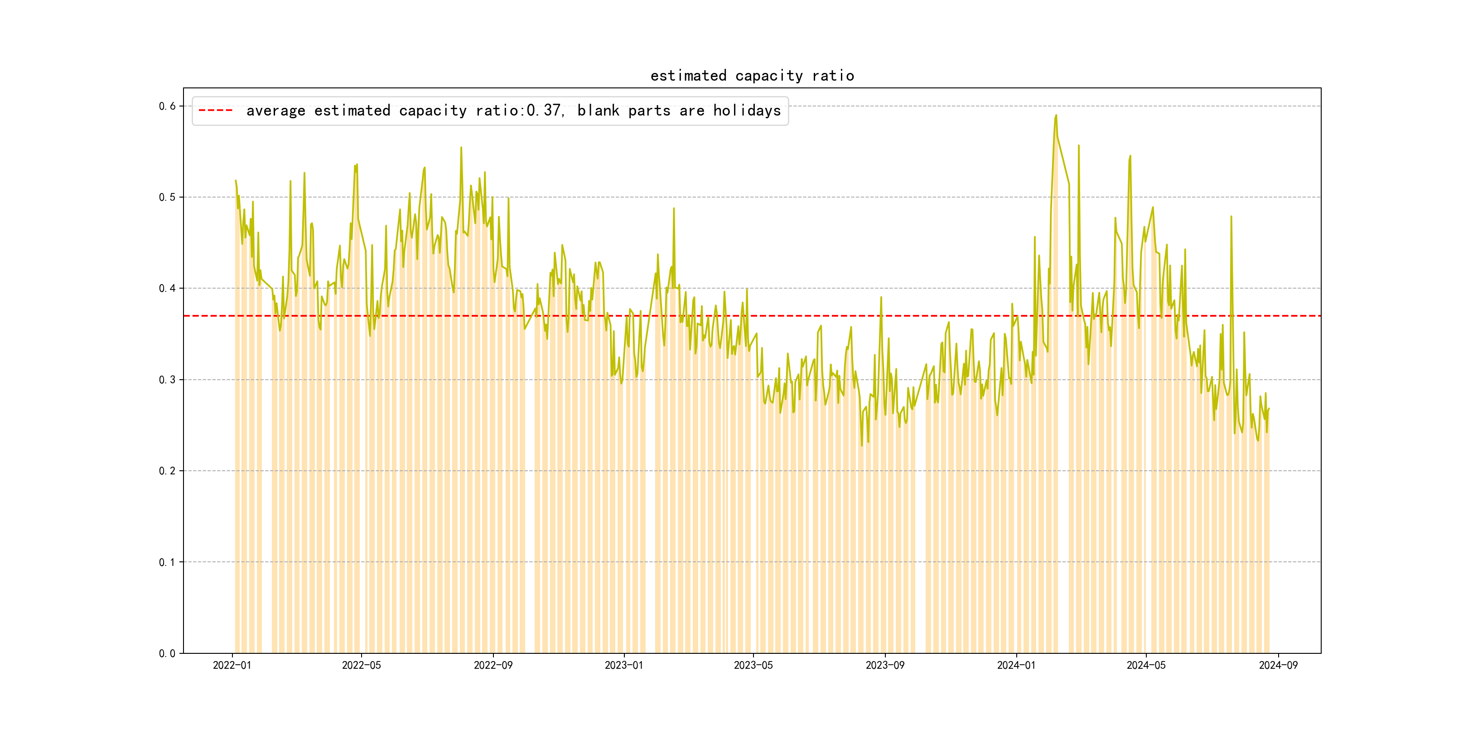
Task: Click the 0.2 y-axis tick label
Action: click(167, 471)
